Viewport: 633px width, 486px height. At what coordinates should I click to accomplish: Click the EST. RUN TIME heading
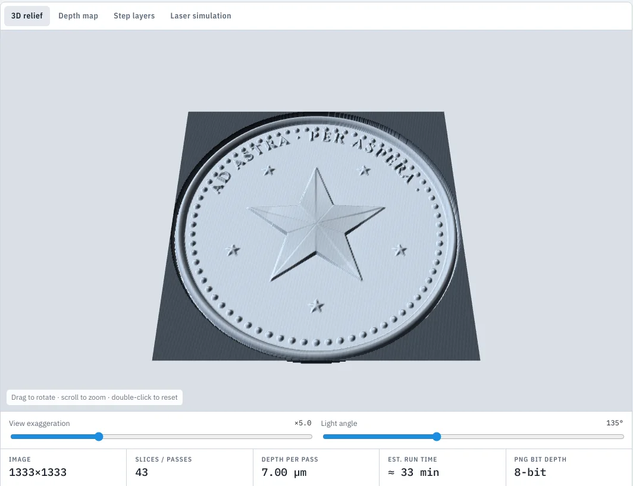pyautogui.click(x=413, y=459)
